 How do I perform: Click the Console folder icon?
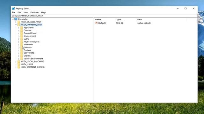22,30
